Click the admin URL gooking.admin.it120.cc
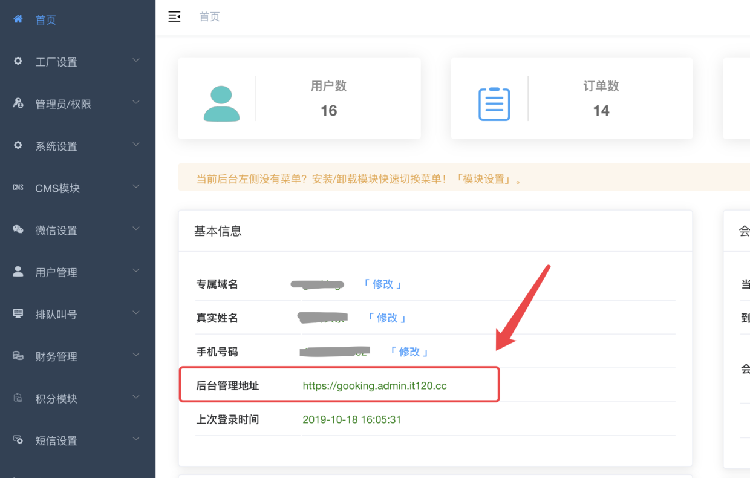 (374, 386)
